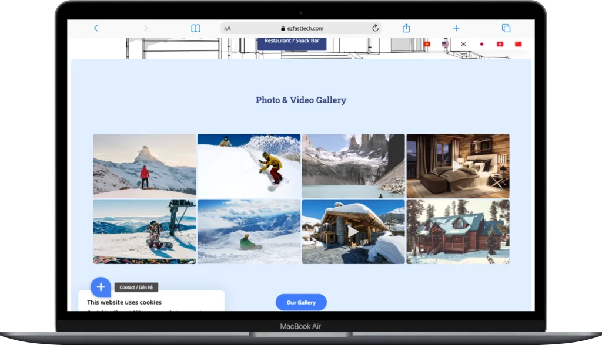This screenshot has width=602, height=345.
Task: Select the Vietnam flag language
Action: point(427,44)
